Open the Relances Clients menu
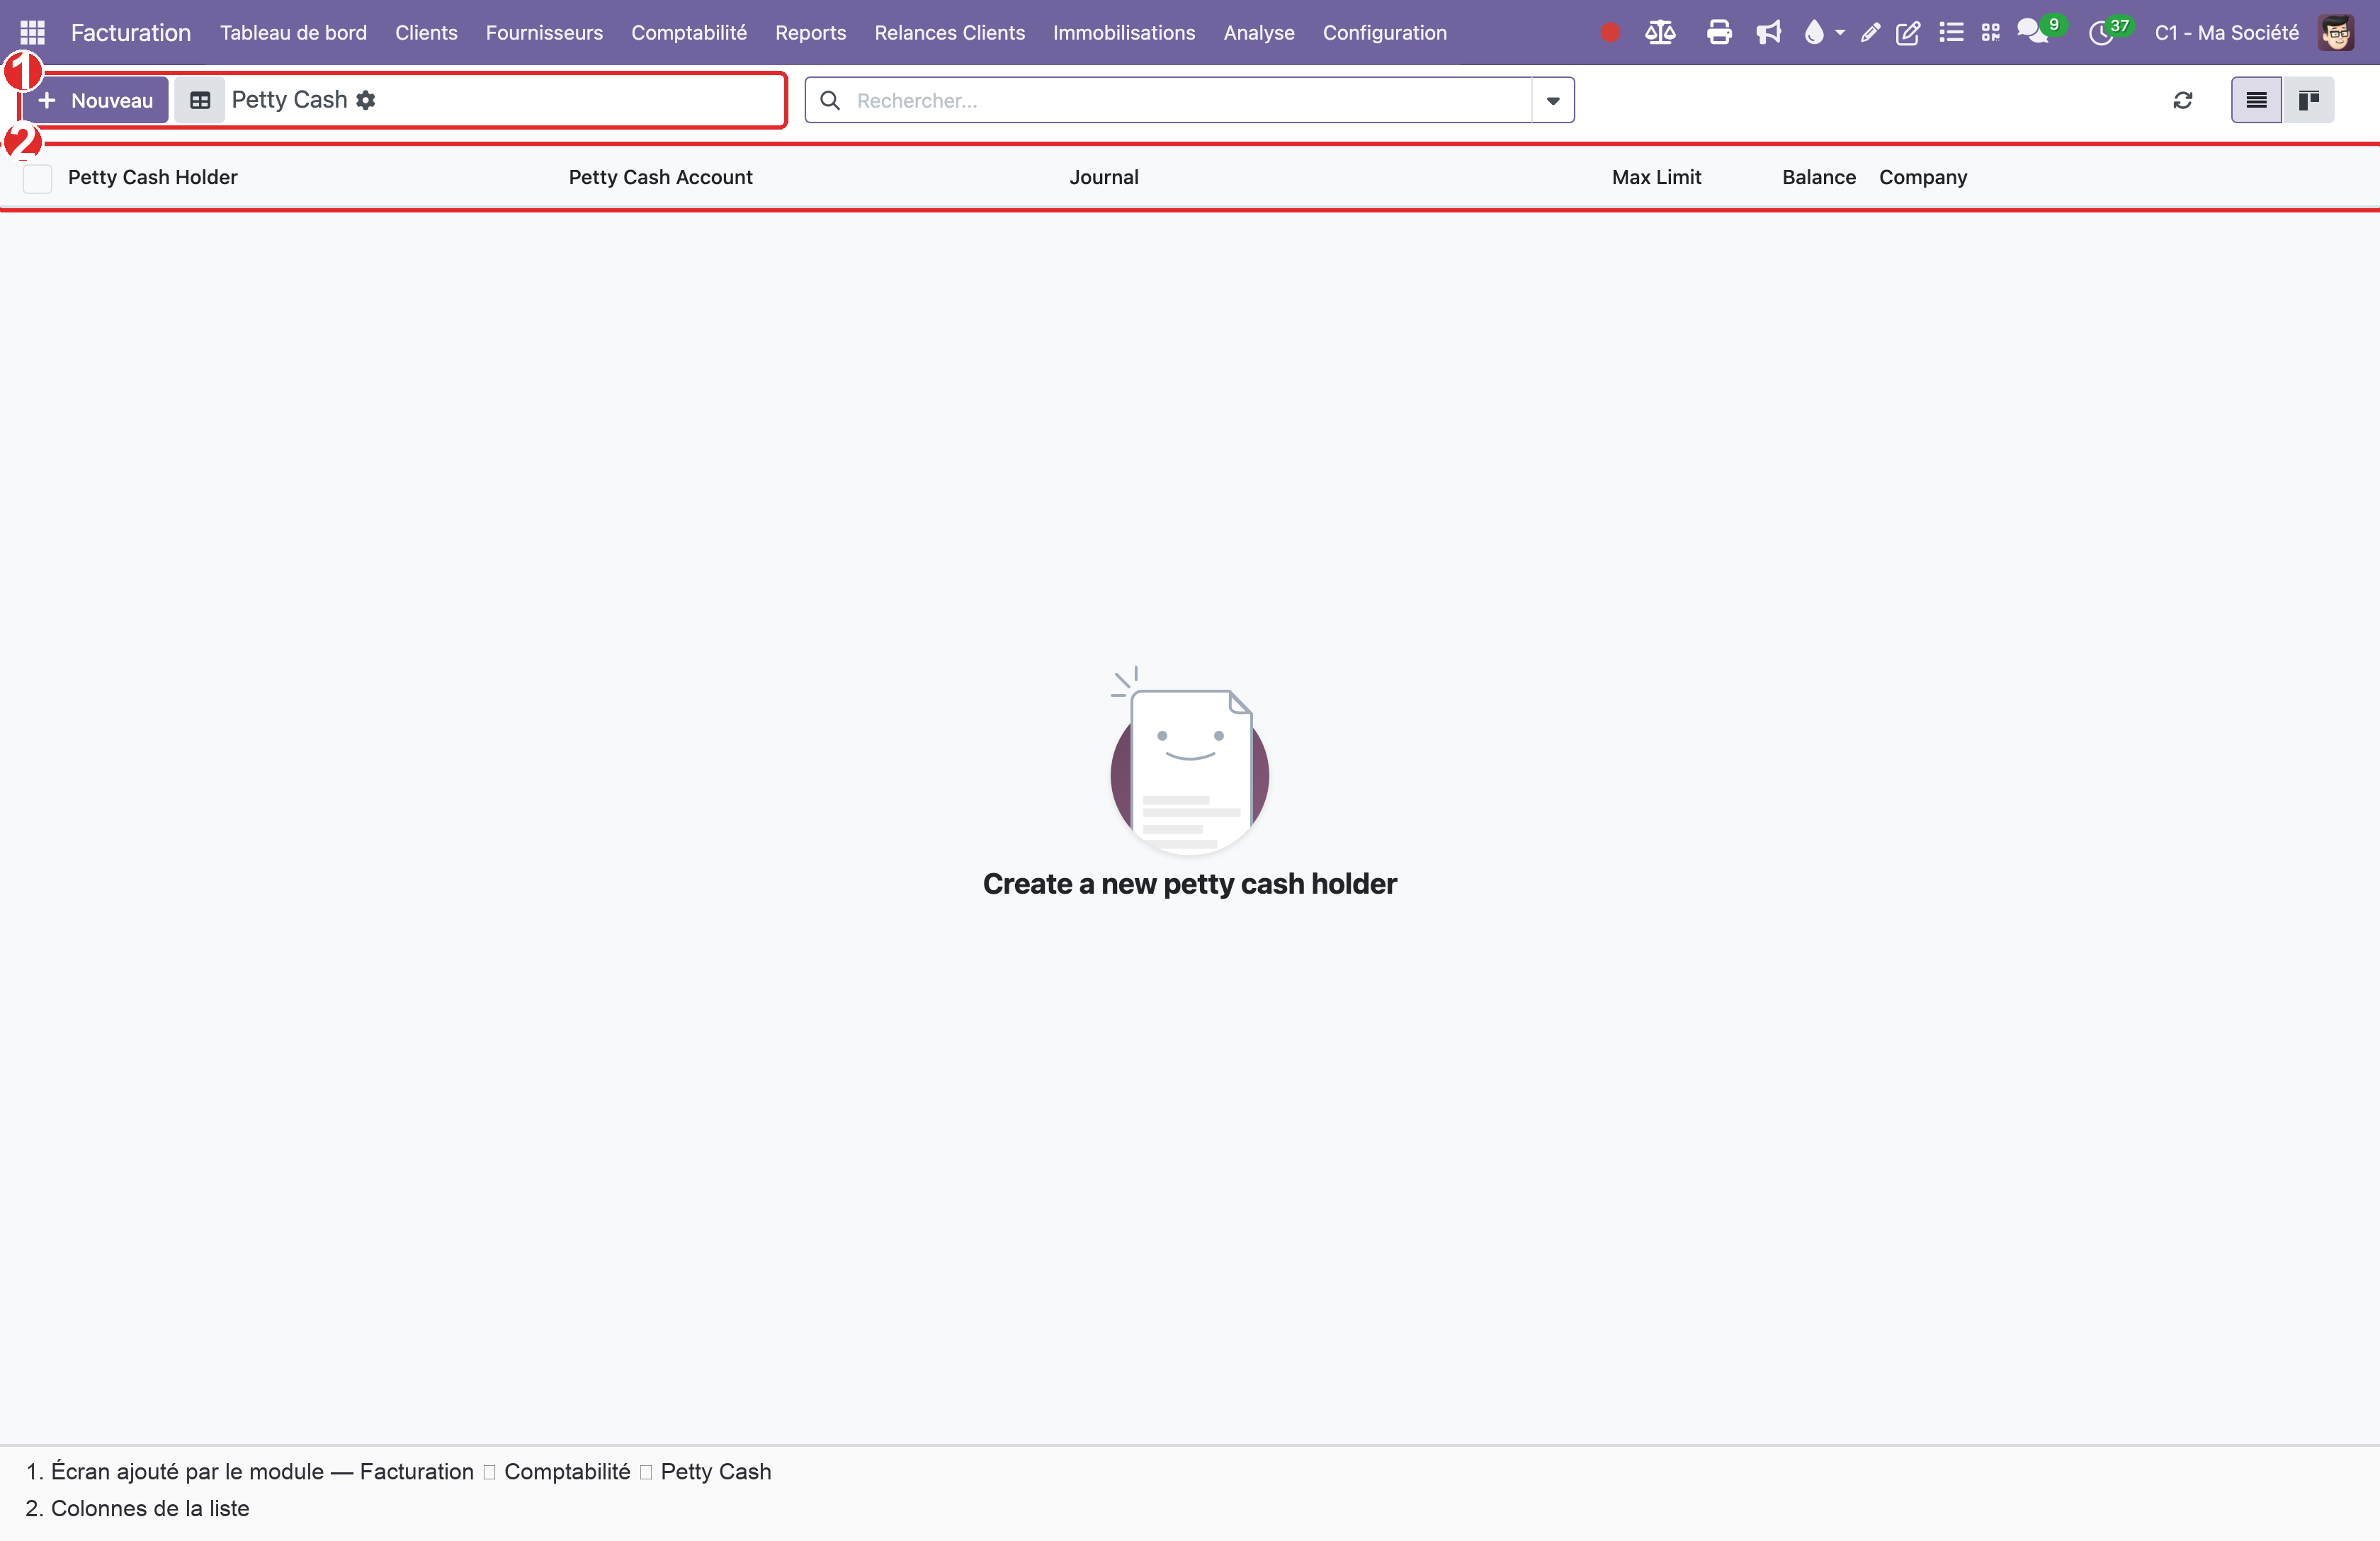Screen dimensions: 2380x1541 [949, 32]
